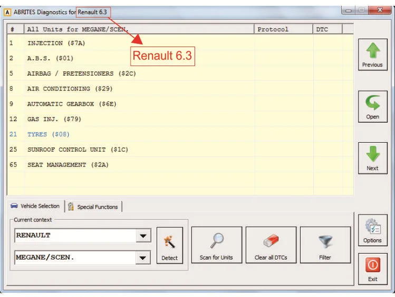Select SEAT MANAGEMENT ($2A) row

tap(180, 165)
